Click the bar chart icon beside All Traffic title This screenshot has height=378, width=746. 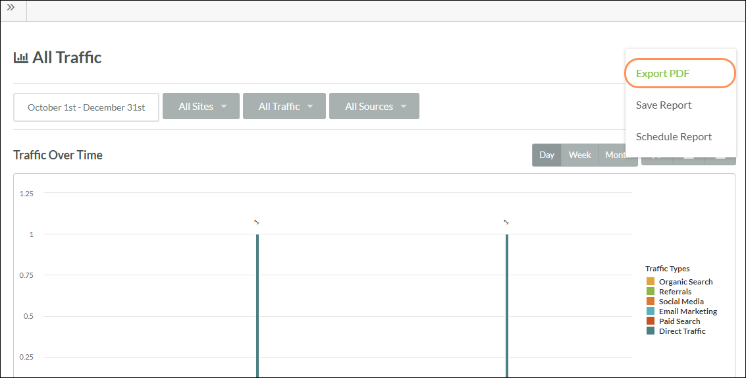(20, 58)
